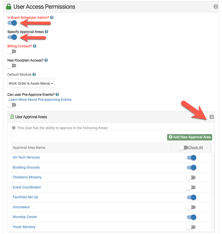The height and width of the screenshot is (234, 222).
Task: Toggle the Check All switch
Action: (x=183, y=148)
